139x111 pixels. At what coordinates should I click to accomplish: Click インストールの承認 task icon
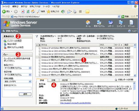tap(5, 41)
